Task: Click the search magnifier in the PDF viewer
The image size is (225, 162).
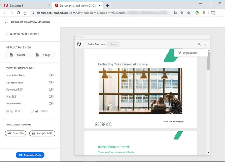Action: pyautogui.click(x=199, y=44)
